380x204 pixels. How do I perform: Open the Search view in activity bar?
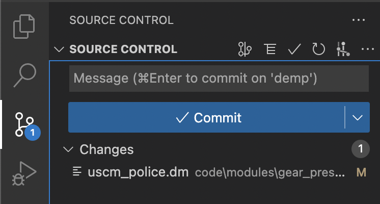coord(24,75)
